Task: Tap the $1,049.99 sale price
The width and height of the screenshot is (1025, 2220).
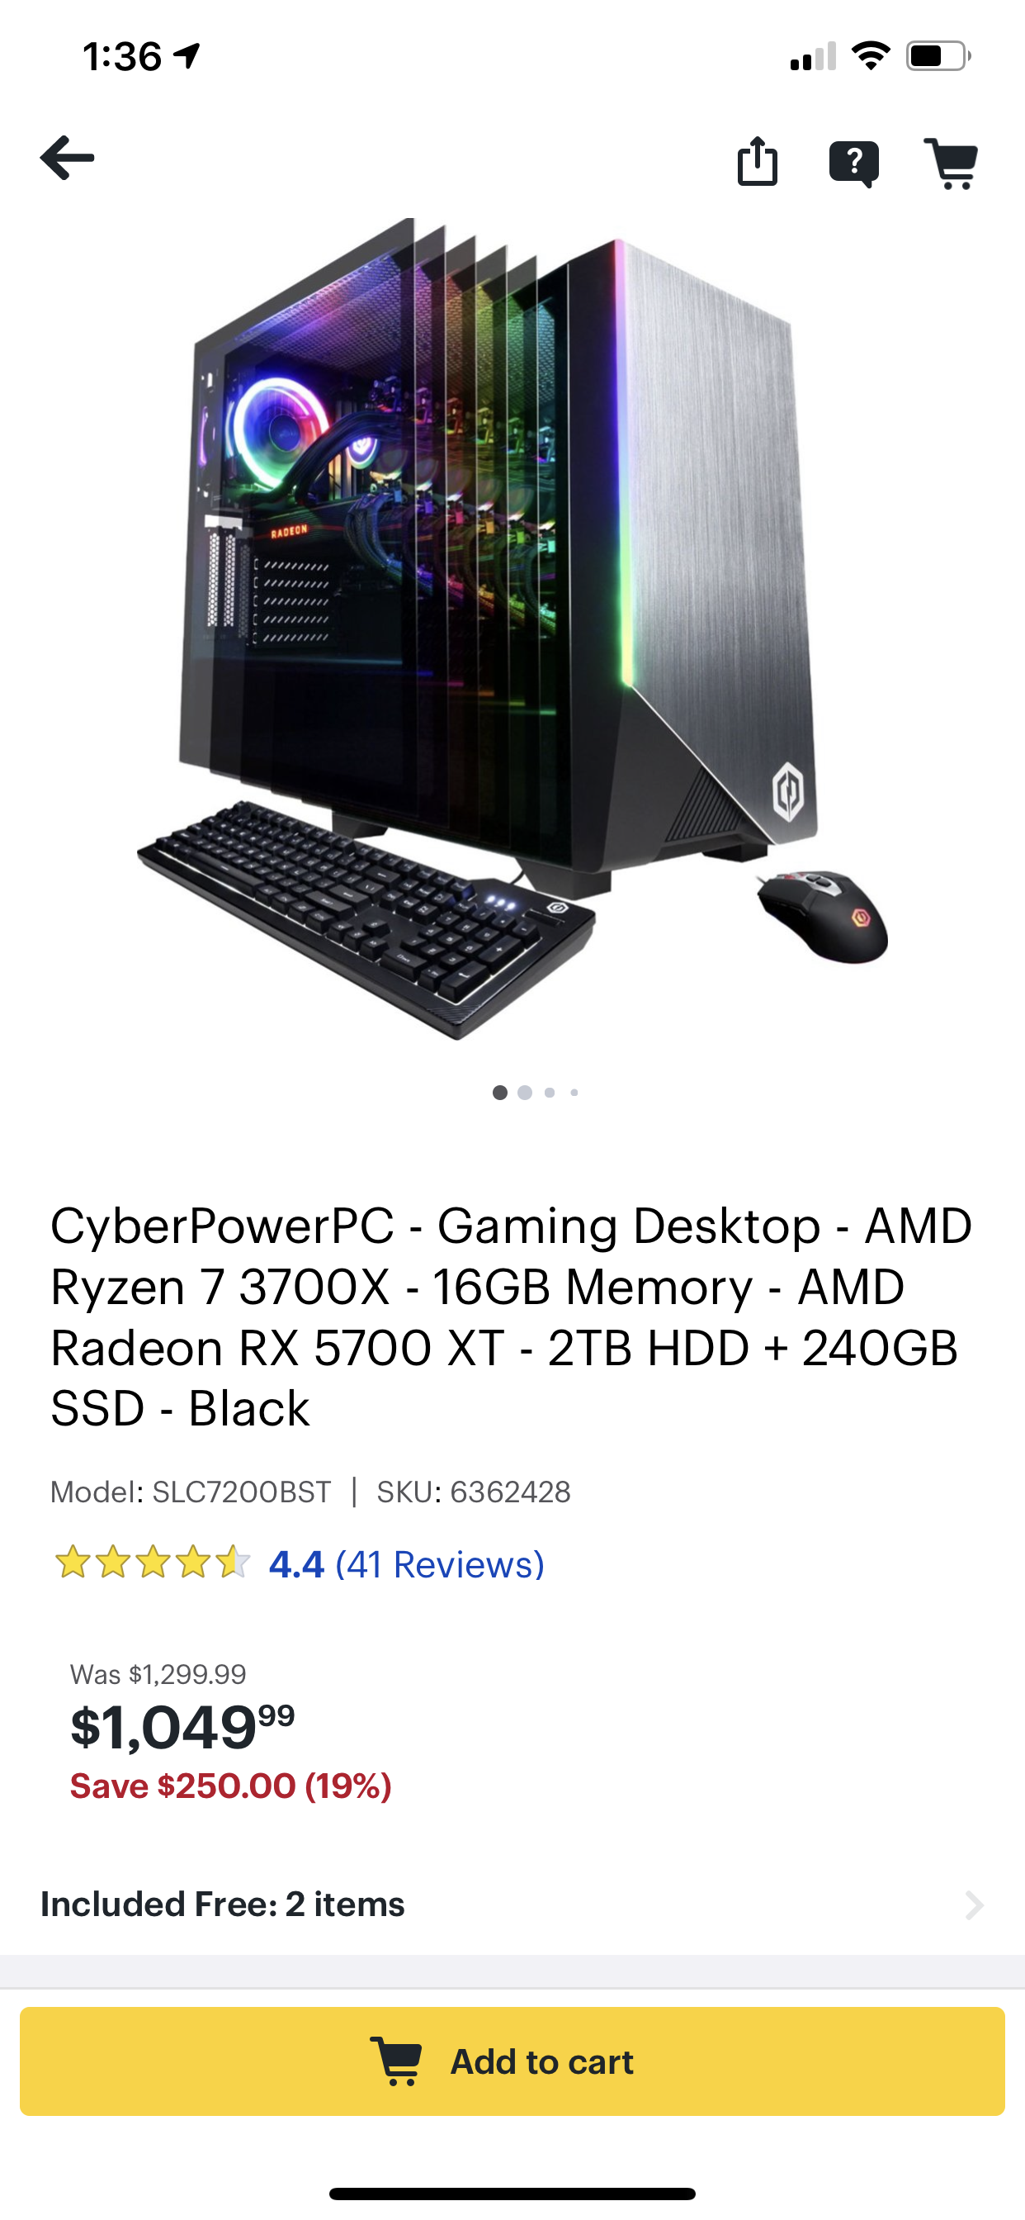Action: click(182, 1728)
